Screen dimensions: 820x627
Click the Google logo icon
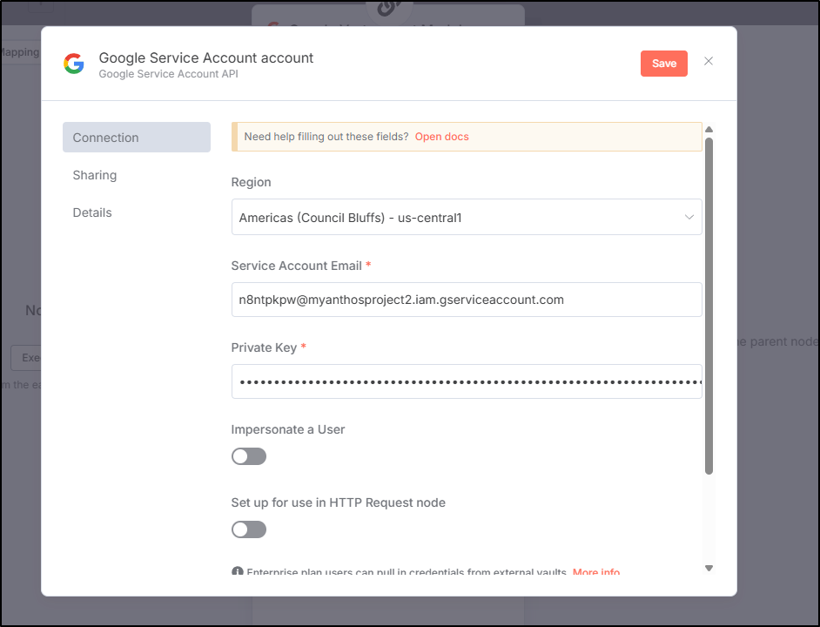[x=74, y=64]
